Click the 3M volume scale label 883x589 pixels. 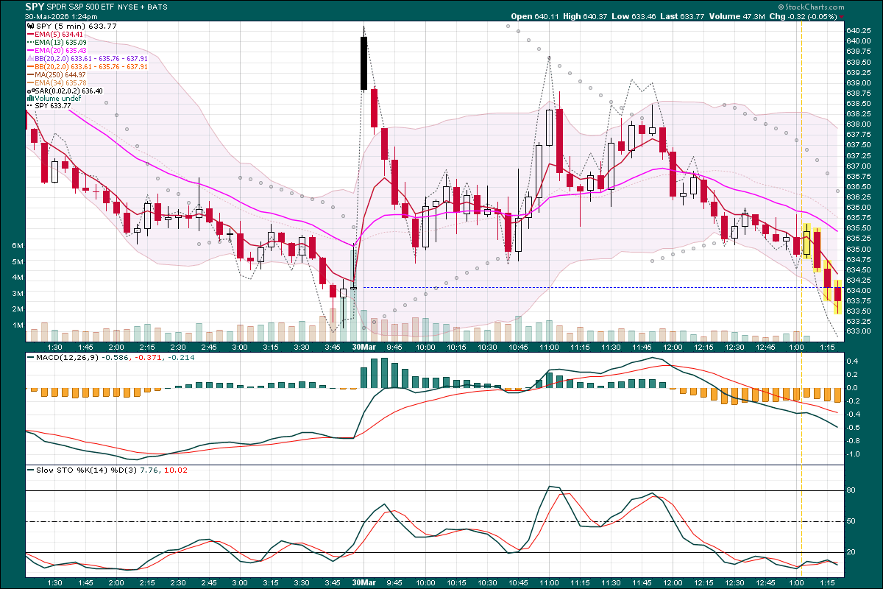(18, 293)
